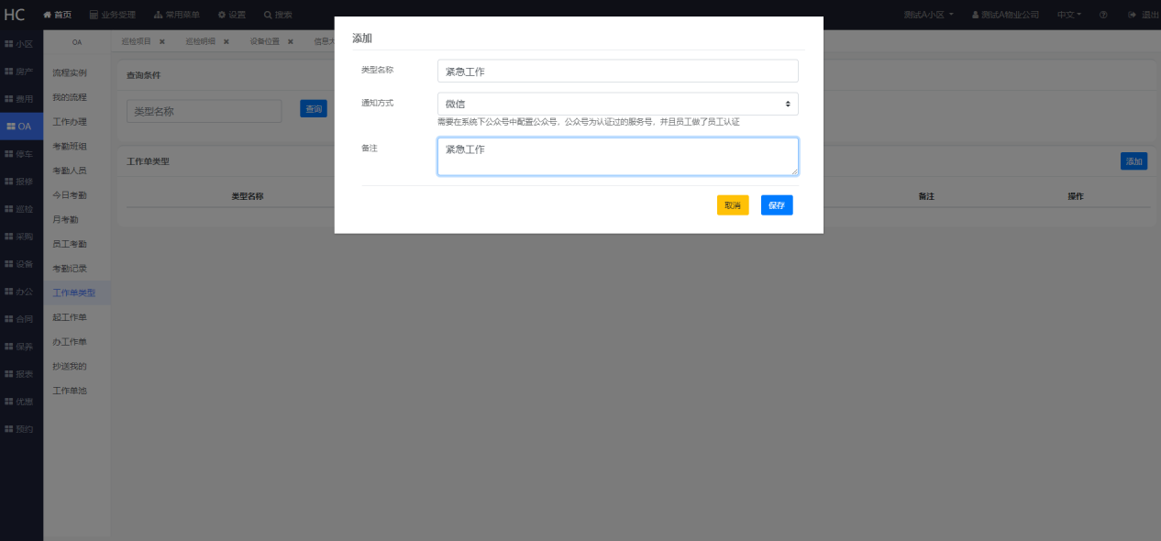Screen dimensions: 1161x541
Task: Select 采购 in the left sidebar
Action: pyautogui.click(x=21, y=237)
